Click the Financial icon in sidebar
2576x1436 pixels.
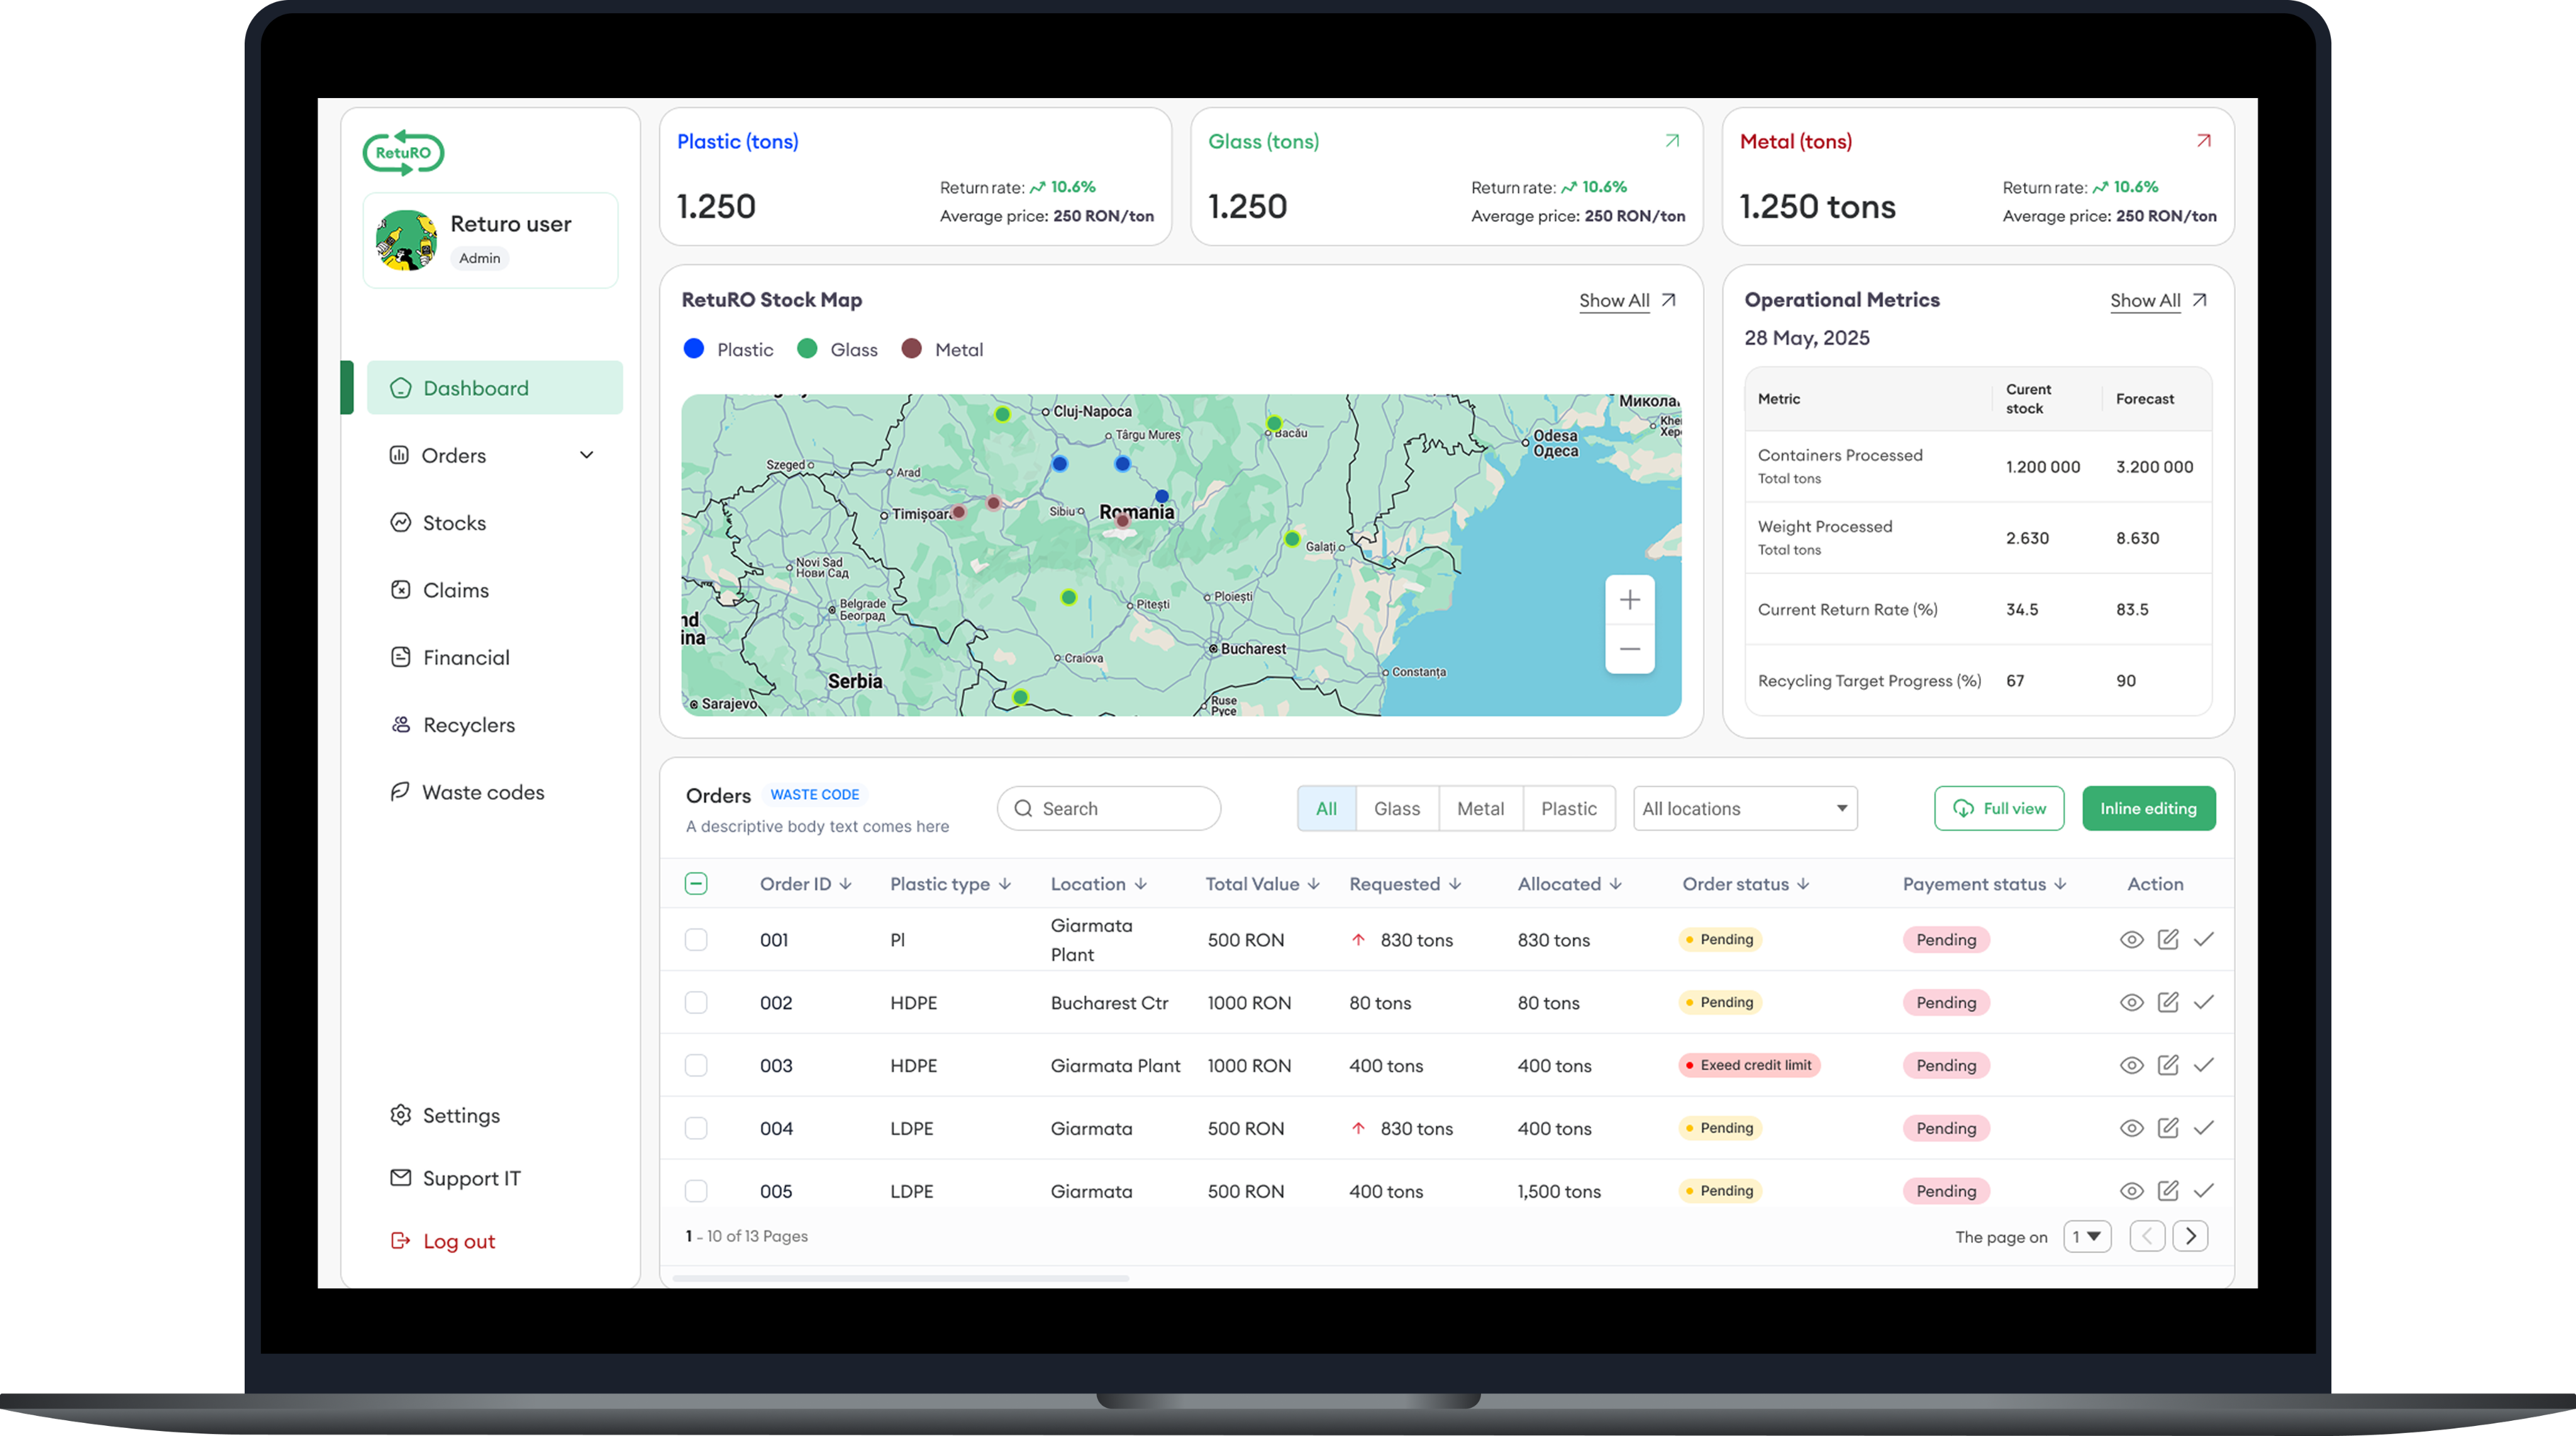400,657
